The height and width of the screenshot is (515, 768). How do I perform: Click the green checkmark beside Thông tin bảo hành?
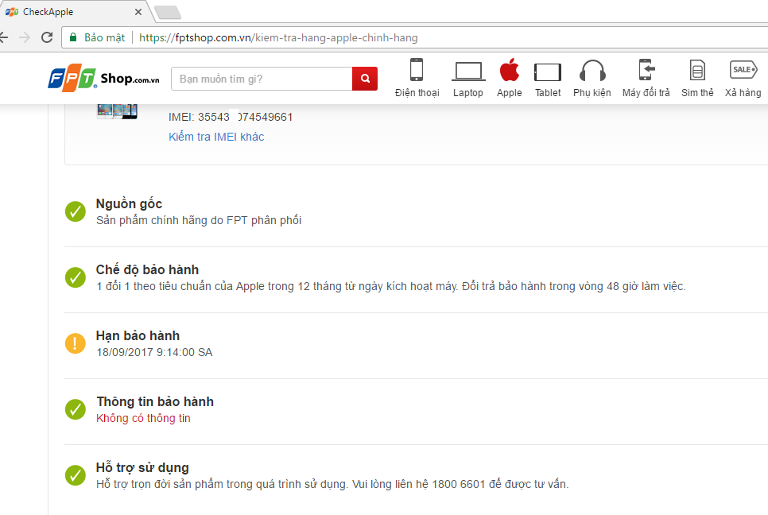pos(76,409)
